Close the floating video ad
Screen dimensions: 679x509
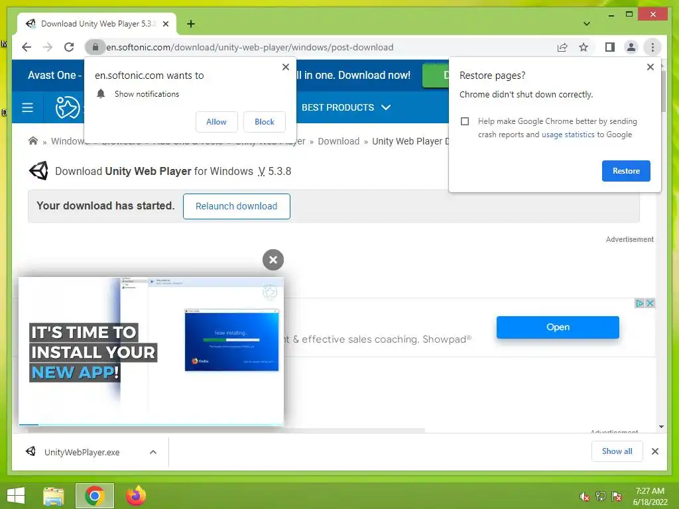click(x=273, y=260)
